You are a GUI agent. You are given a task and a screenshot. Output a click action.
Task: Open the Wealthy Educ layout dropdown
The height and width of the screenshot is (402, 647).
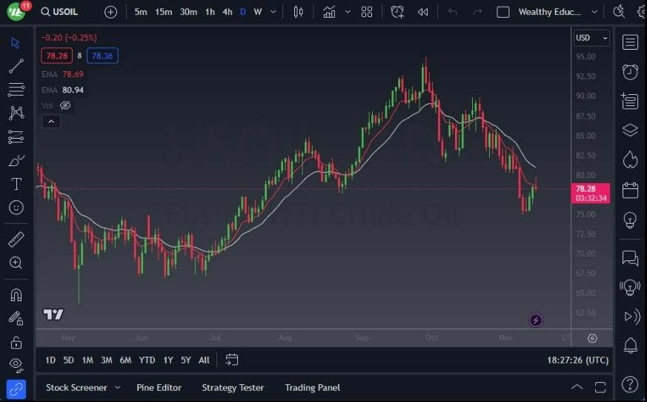tap(594, 12)
